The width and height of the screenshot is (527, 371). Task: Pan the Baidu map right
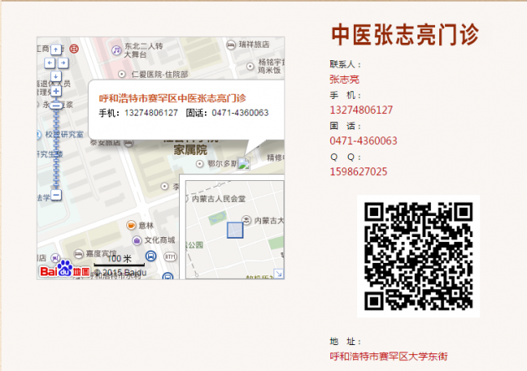coord(63,63)
